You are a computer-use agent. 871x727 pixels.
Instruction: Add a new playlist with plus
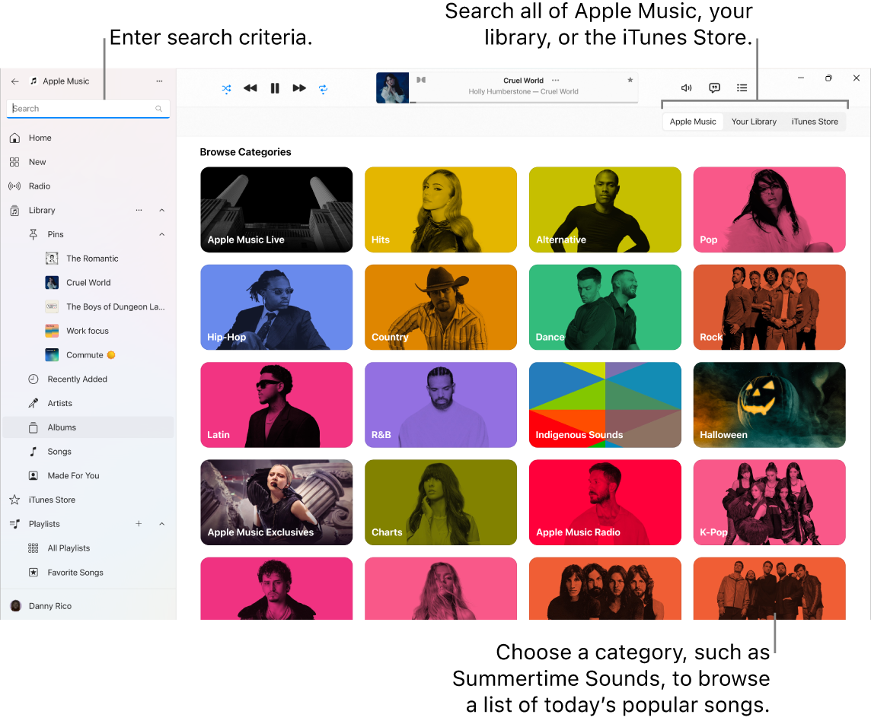[x=139, y=524]
